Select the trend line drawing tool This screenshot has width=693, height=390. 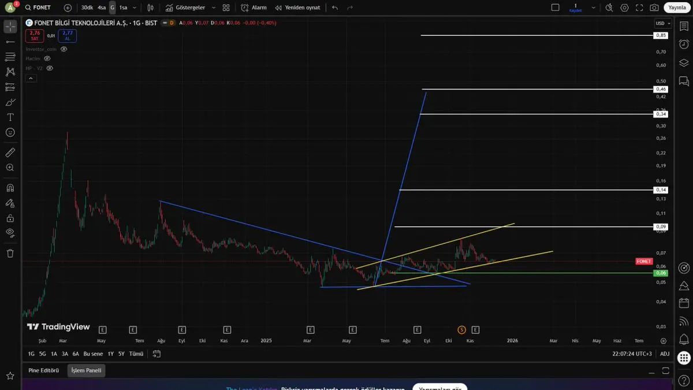(10, 42)
